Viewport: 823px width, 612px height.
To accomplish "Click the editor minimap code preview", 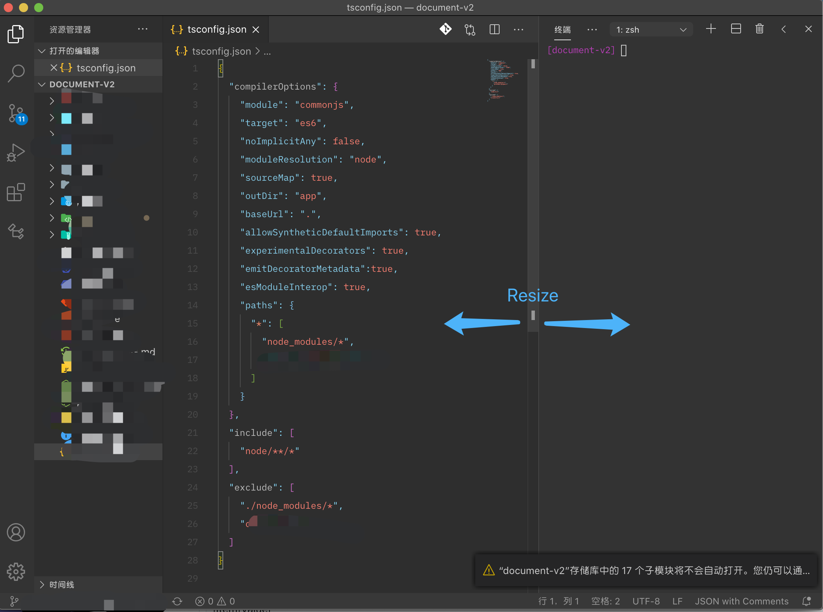I will (x=504, y=80).
